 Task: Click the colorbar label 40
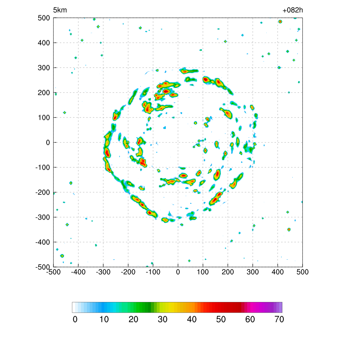(x=192, y=319)
